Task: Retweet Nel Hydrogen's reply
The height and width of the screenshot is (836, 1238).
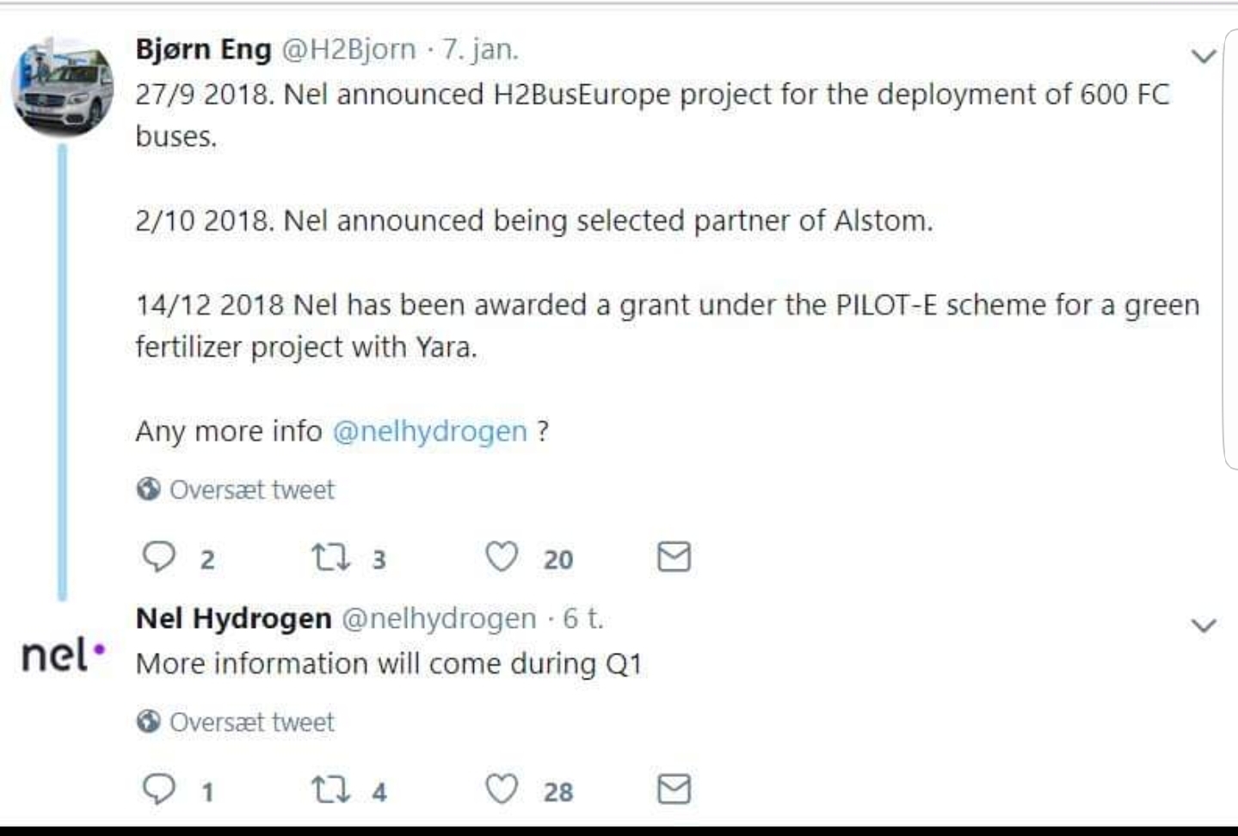Action: click(x=330, y=790)
